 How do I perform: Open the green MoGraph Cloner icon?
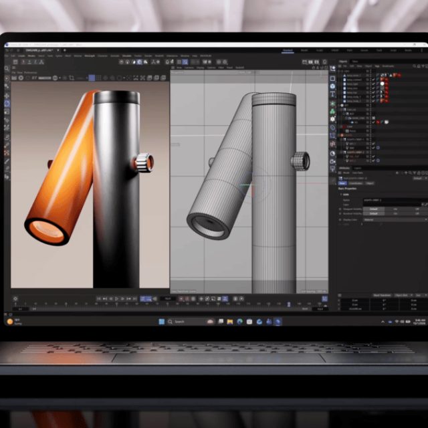(x=332, y=112)
